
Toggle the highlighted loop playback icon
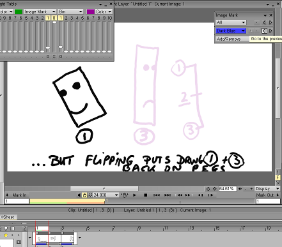click(84, 195)
